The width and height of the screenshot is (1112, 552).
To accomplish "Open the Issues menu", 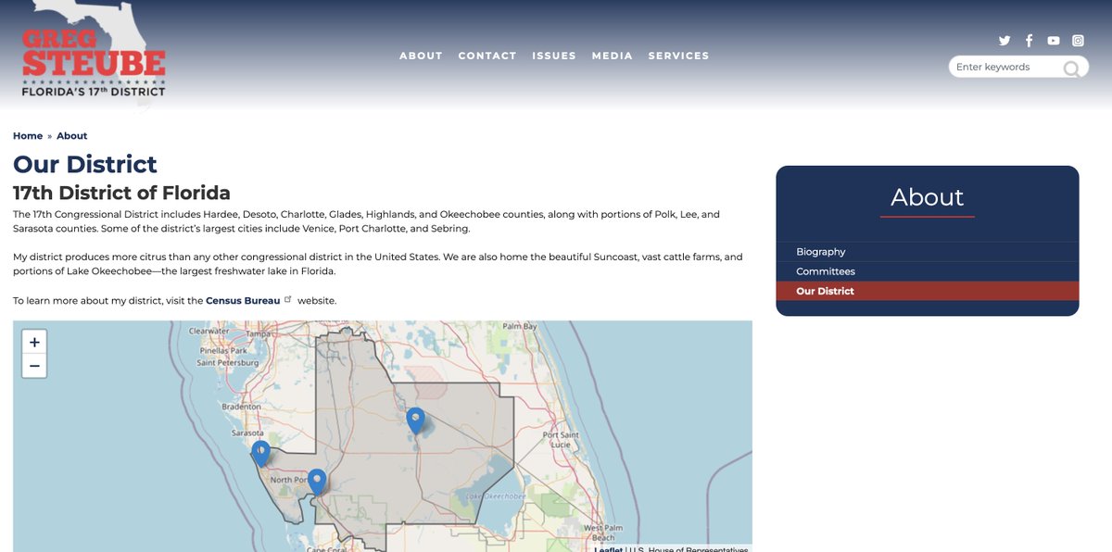I will pyautogui.click(x=554, y=56).
